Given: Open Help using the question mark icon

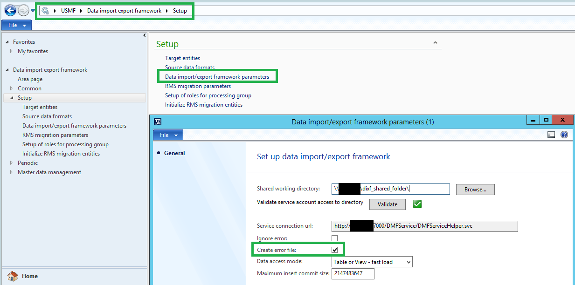Looking at the screenshot, I should [x=564, y=135].
